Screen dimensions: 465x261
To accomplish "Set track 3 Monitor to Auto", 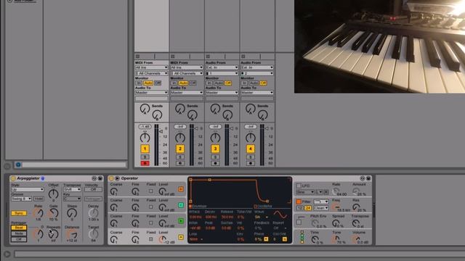I will pyautogui.click(x=219, y=83).
